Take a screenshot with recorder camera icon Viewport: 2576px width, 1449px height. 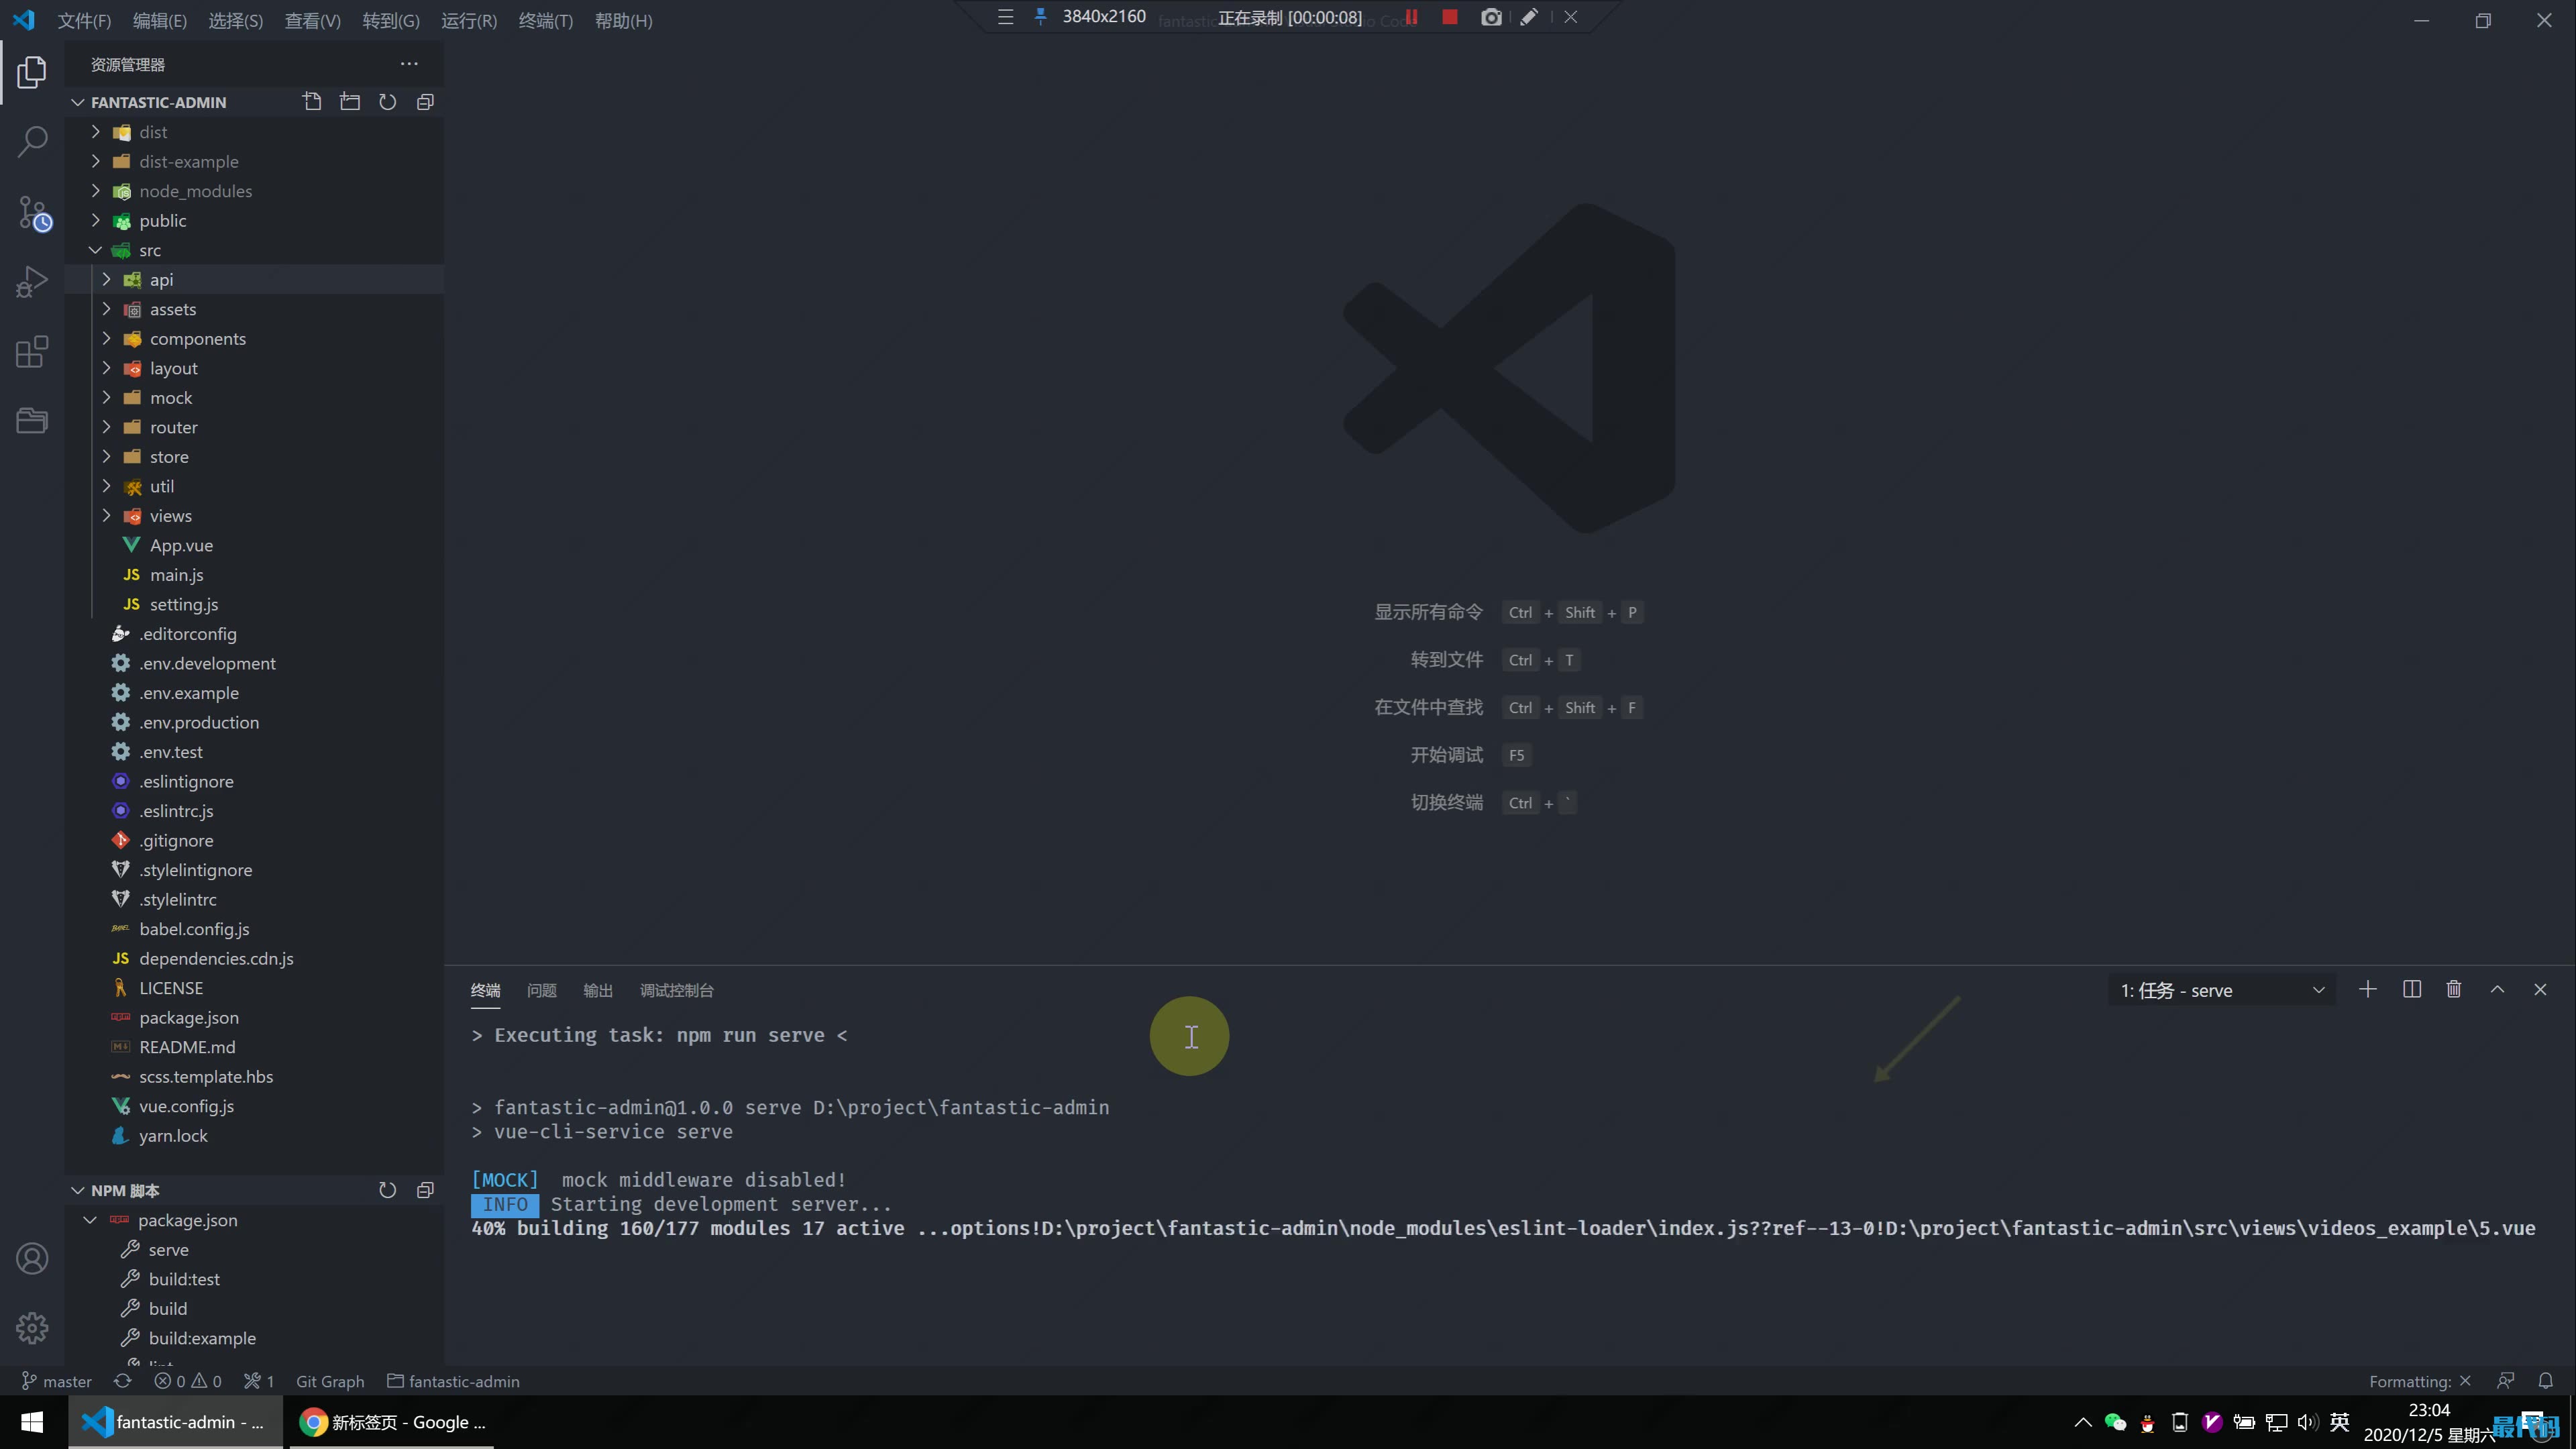1491,17
